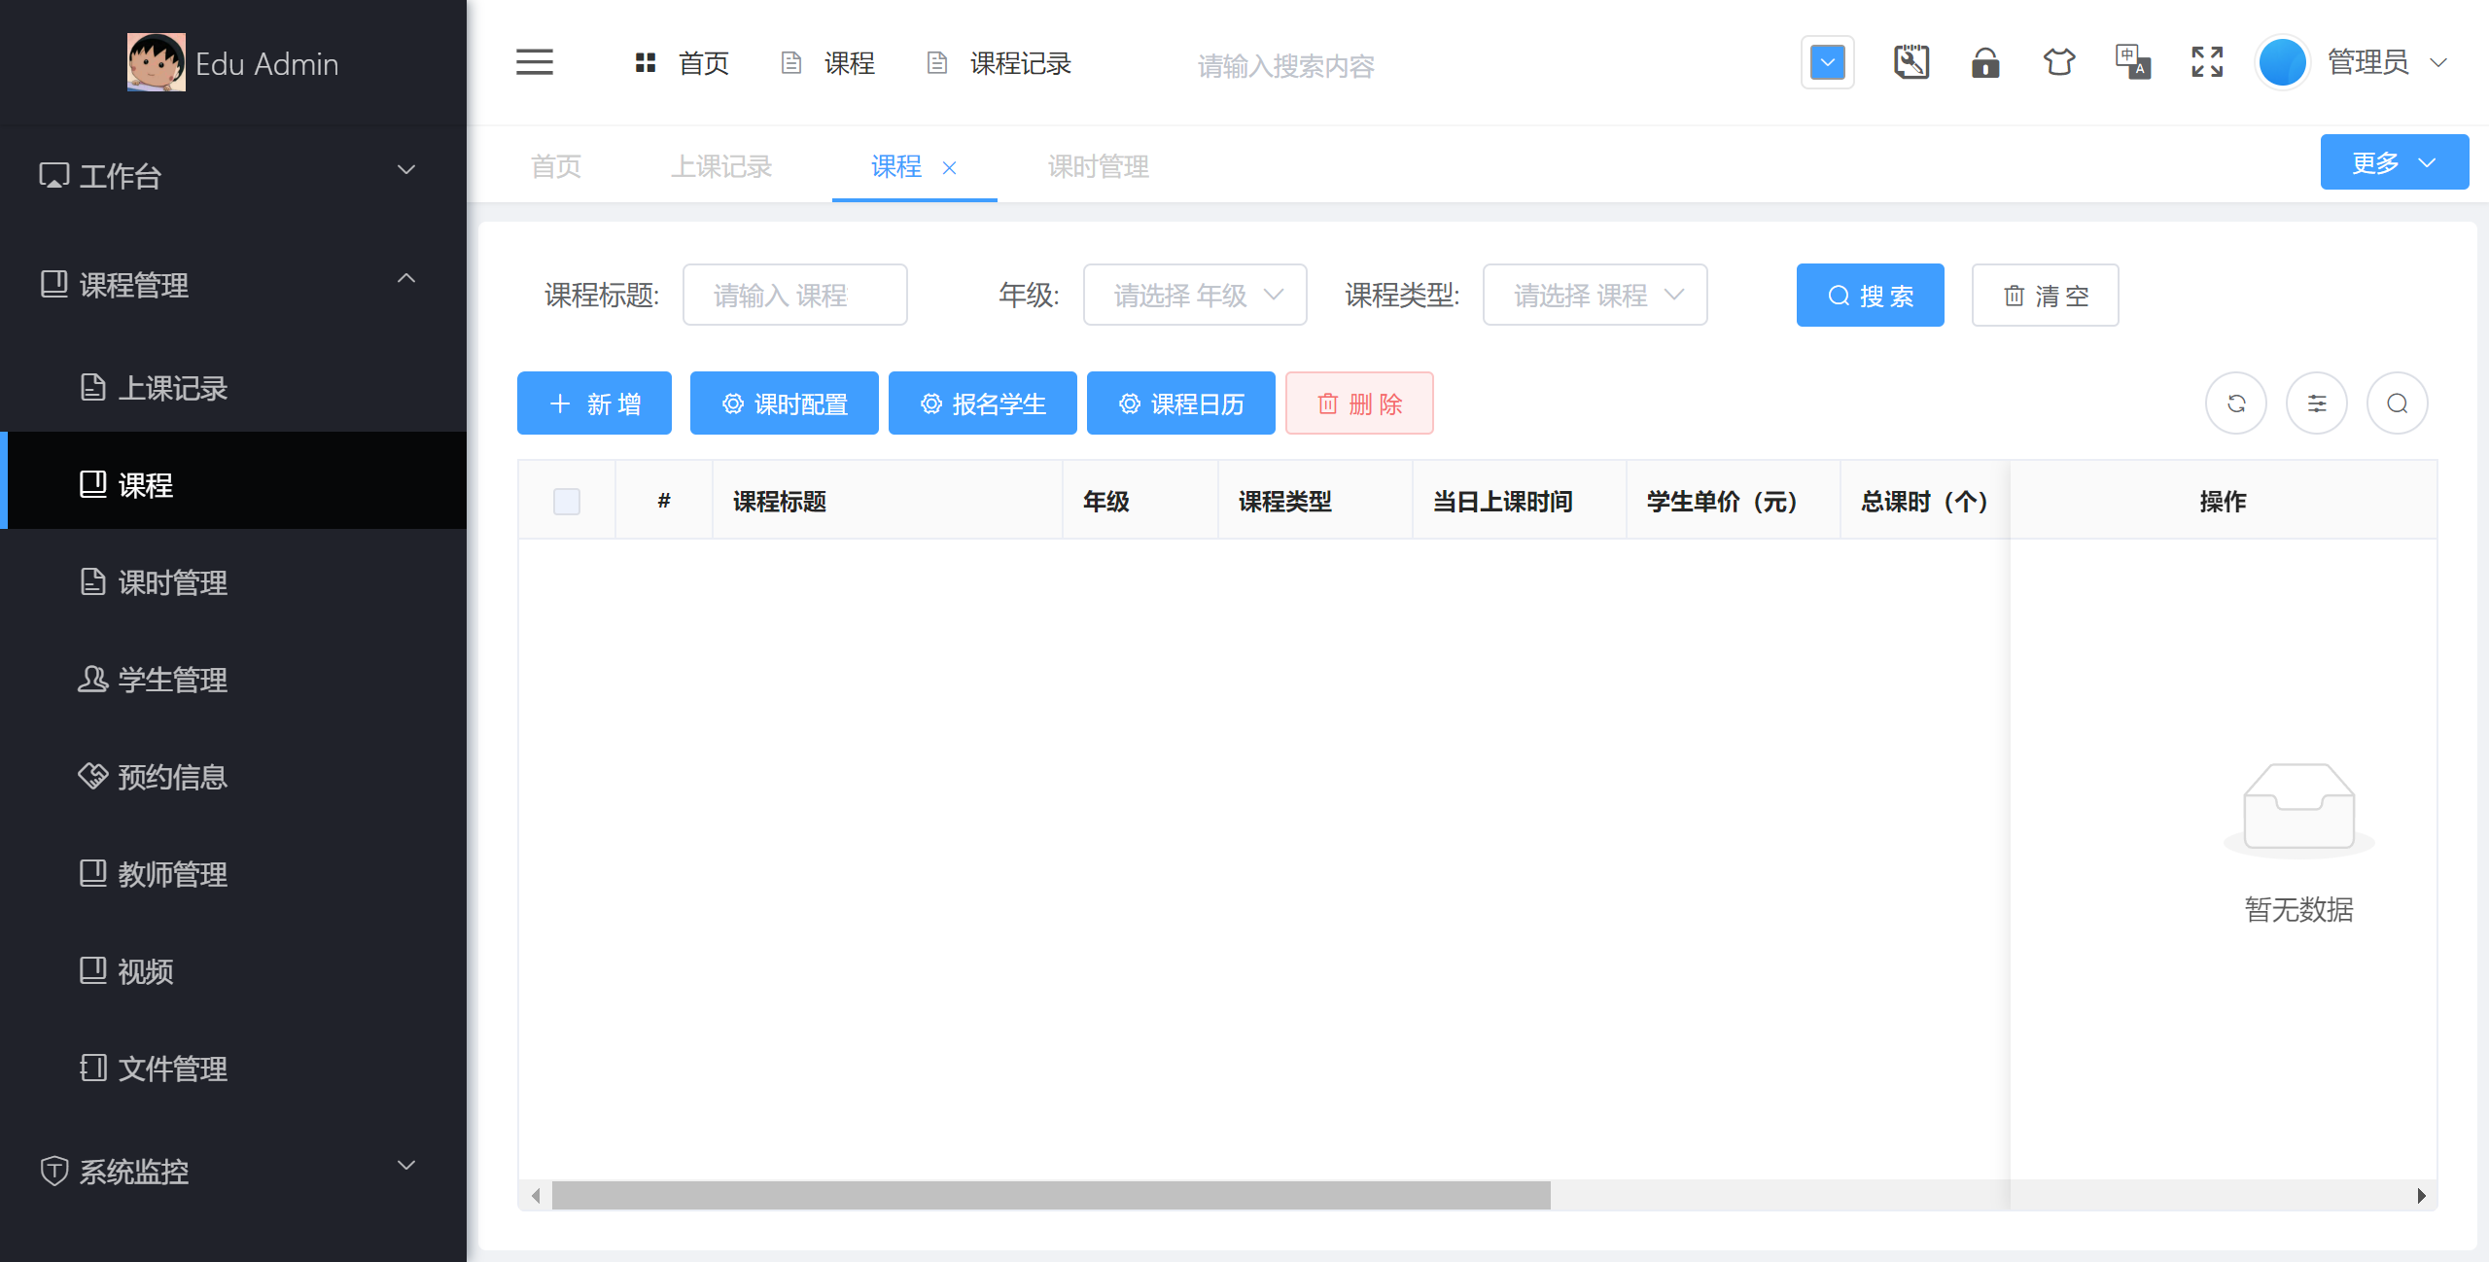Expand the 系统监控 sidebar menu
The width and height of the screenshot is (2489, 1262).
point(233,1171)
